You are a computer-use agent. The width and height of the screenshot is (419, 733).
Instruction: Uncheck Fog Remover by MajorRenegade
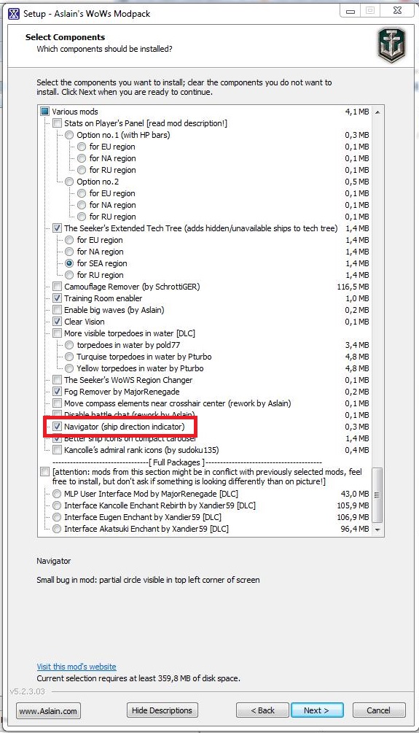click(57, 392)
